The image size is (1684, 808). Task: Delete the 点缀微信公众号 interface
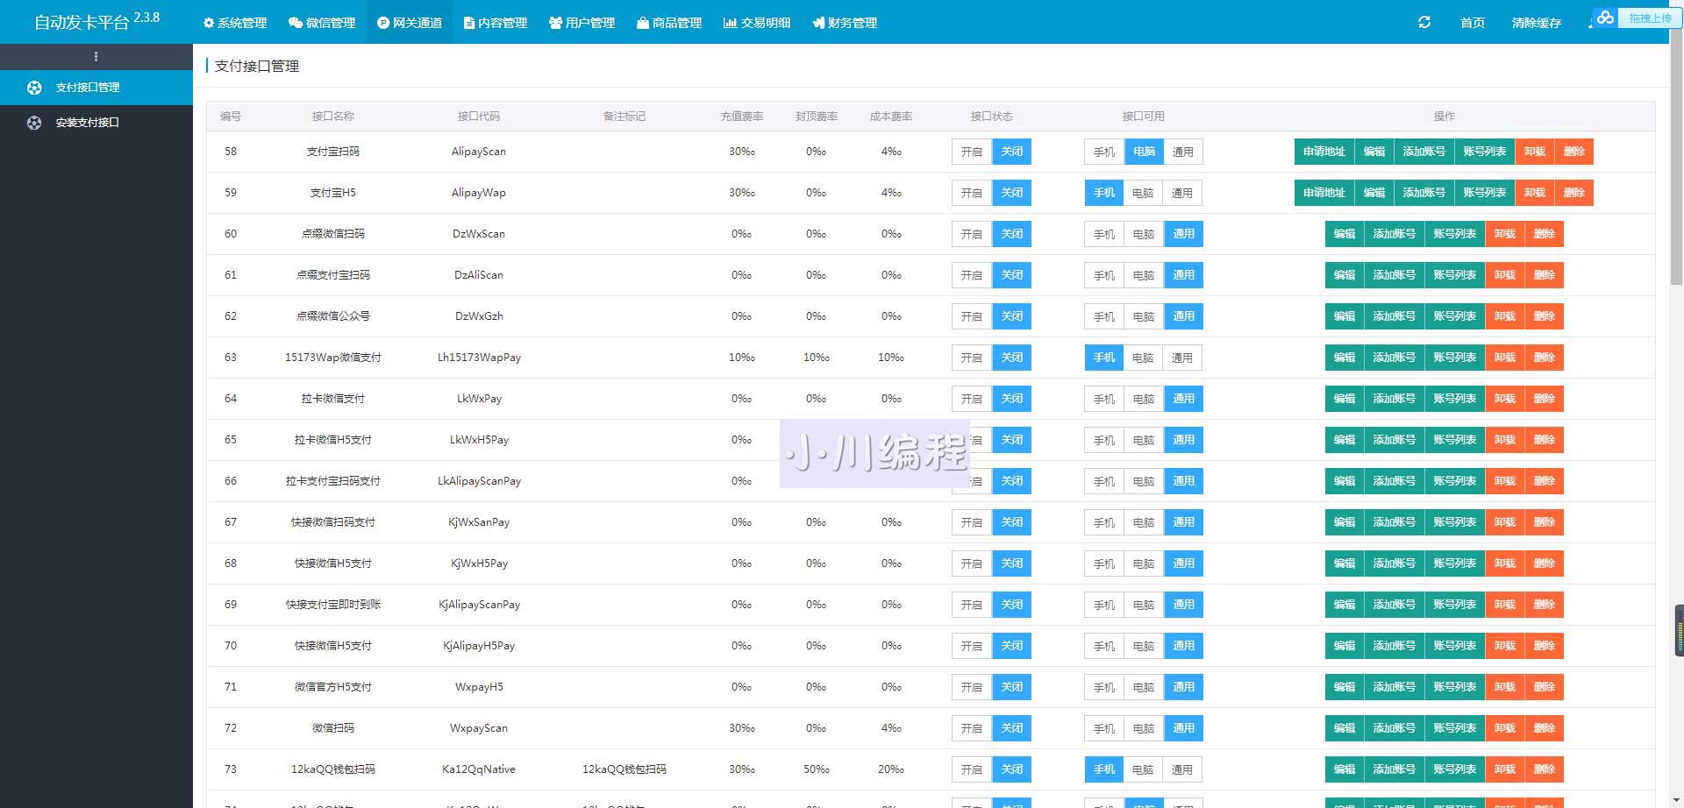[1545, 316]
